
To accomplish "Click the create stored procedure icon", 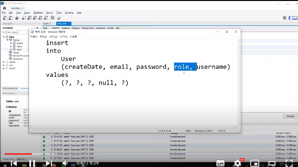I will pyautogui.click(x=40, y=18).
